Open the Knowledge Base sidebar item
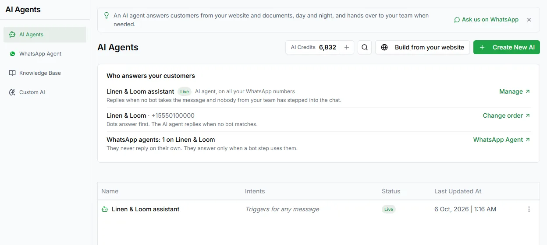Image resolution: width=547 pixels, height=245 pixels. pyautogui.click(x=45, y=73)
